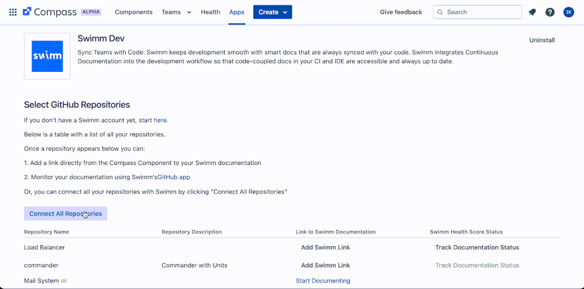Click Link to Swimm Documentation column header
584x289 pixels.
tap(335, 232)
